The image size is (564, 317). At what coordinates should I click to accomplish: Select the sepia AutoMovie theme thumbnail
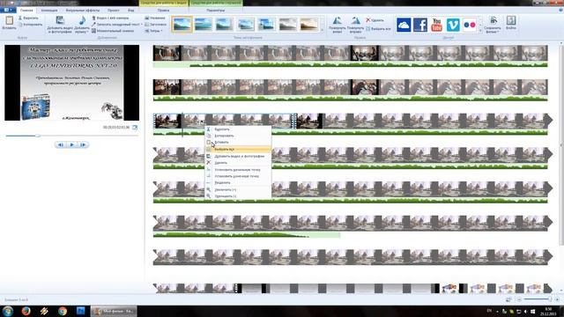click(x=309, y=25)
